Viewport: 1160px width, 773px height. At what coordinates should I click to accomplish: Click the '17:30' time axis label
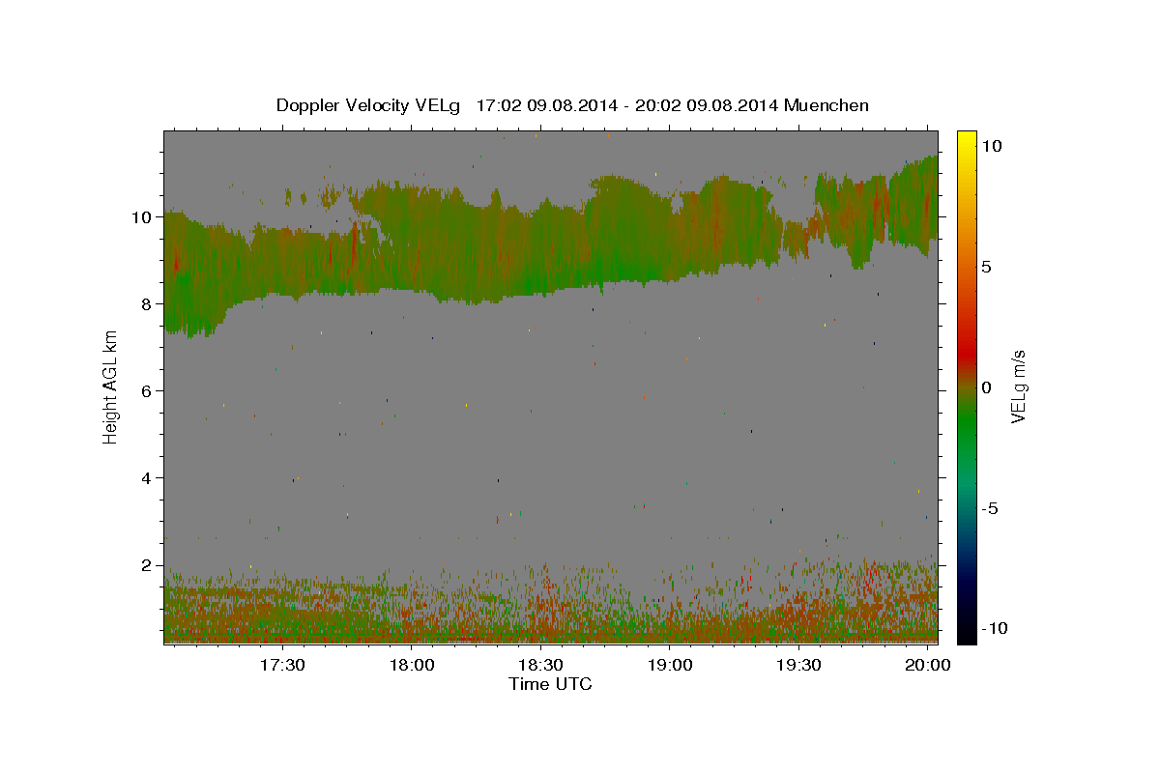[x=283, y=665]
